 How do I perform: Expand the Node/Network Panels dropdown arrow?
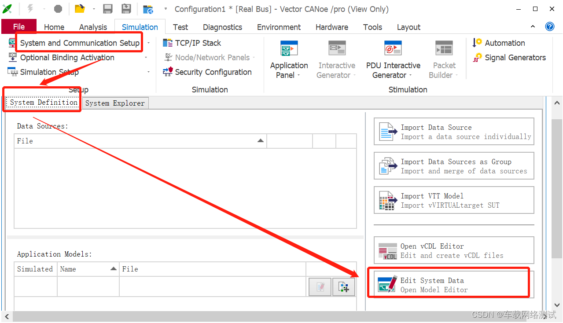[x=254, y=58]
